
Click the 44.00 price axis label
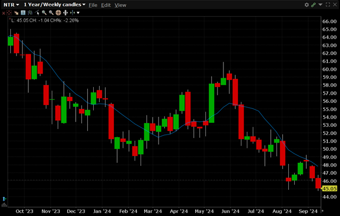point(329,197)
